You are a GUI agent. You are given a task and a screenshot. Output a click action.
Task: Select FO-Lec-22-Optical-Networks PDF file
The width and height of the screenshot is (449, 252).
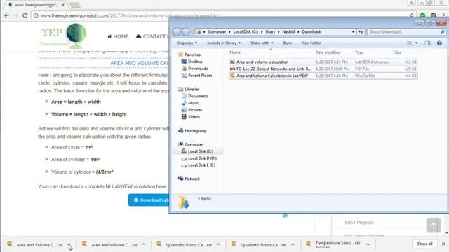(323, 69)
